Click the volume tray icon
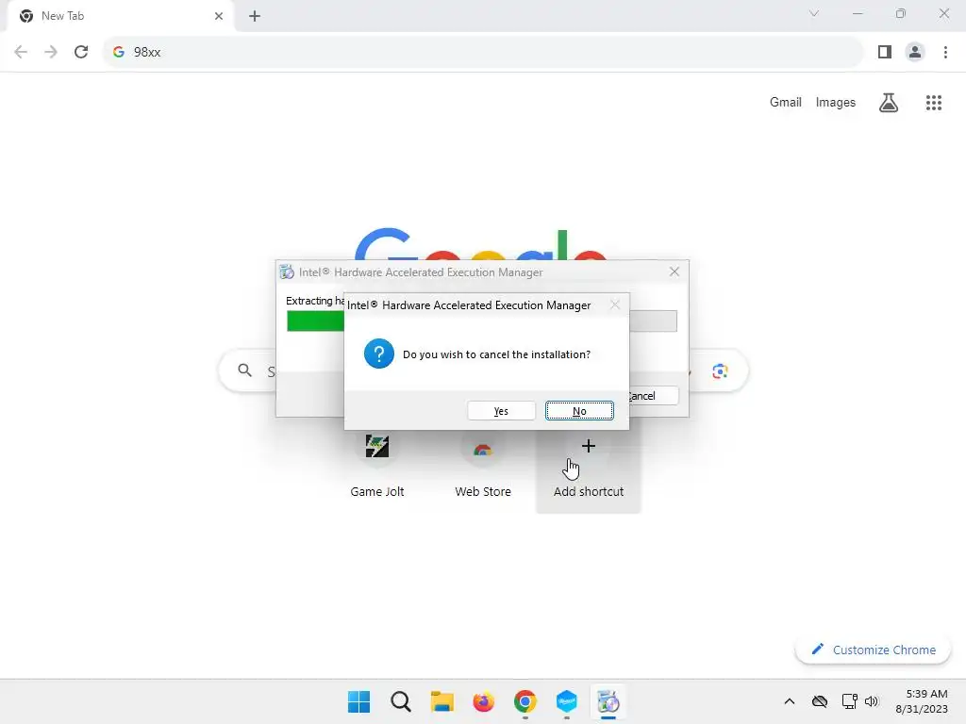 click(x=871, y=701)
